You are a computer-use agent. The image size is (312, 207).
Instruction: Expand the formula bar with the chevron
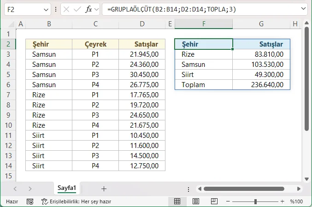pos(303,9)
